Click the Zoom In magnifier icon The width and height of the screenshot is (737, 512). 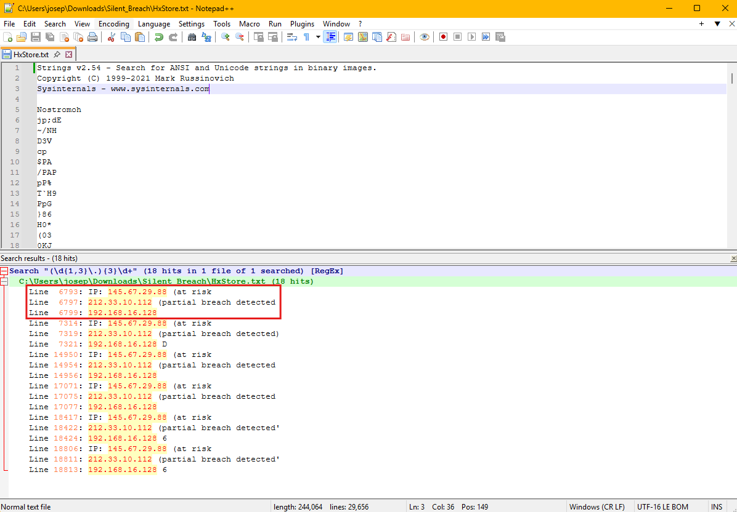(x=226, y=38)
